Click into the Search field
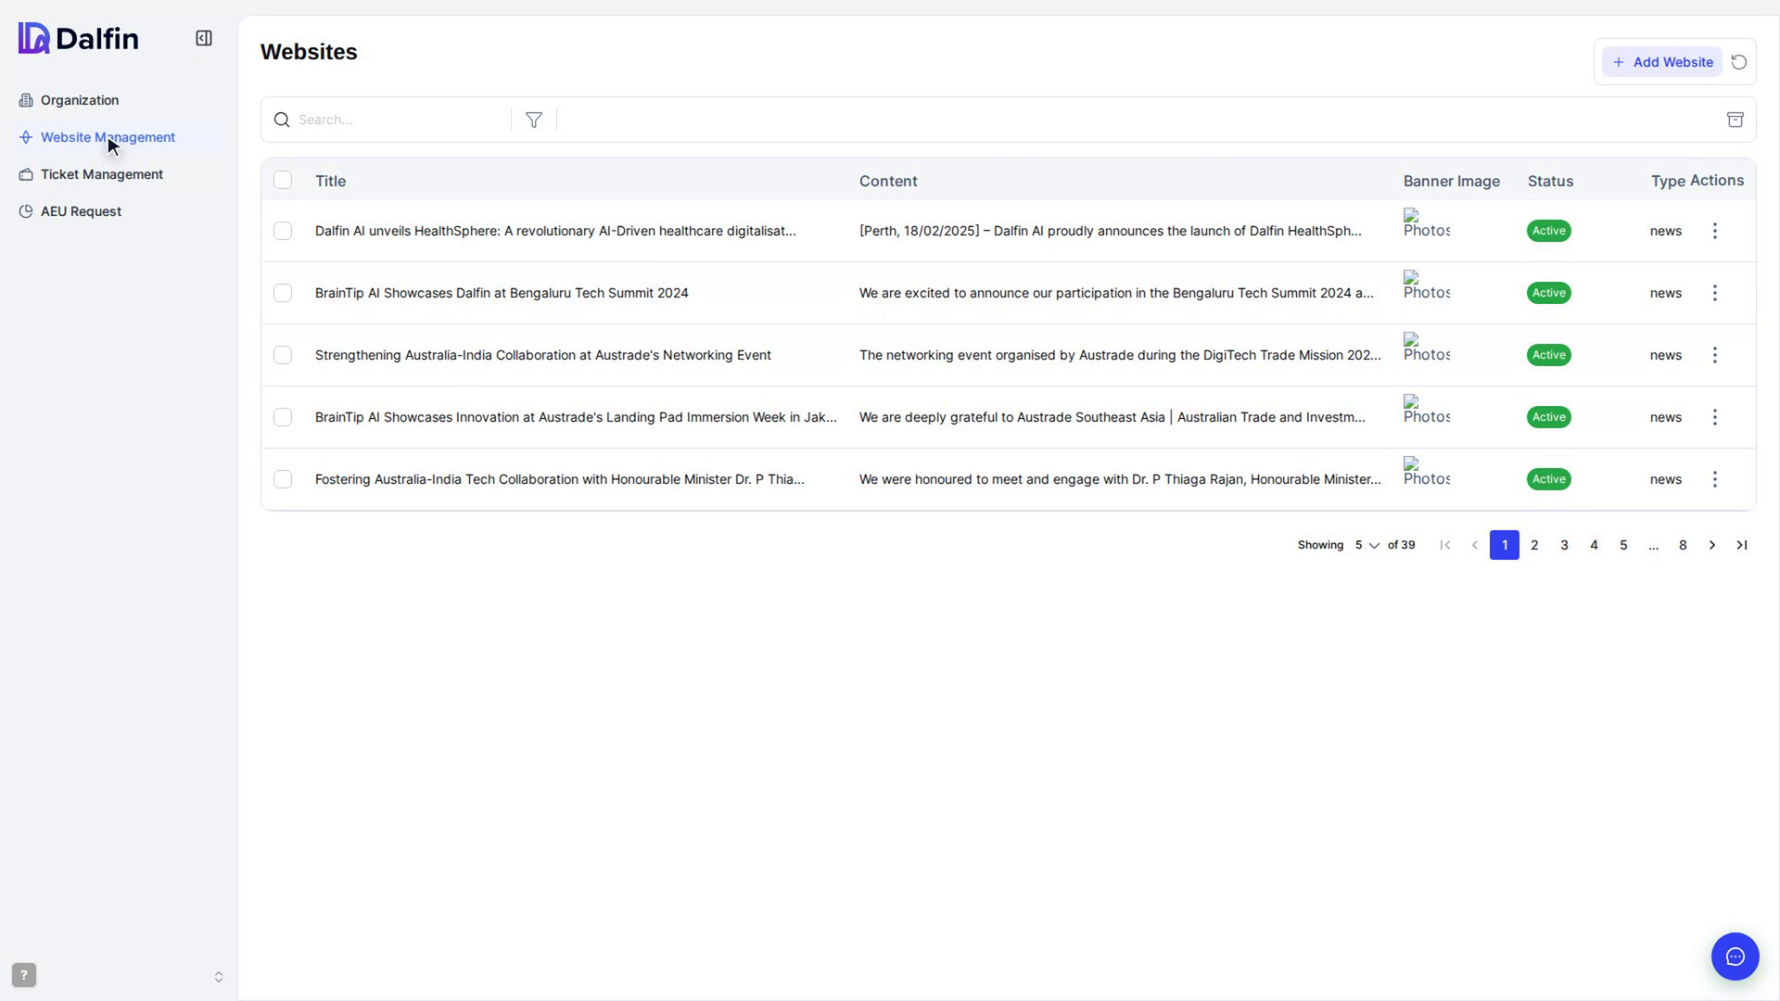The height and width of the screenshot is (1001, 1780). click(x=400, y=120)
